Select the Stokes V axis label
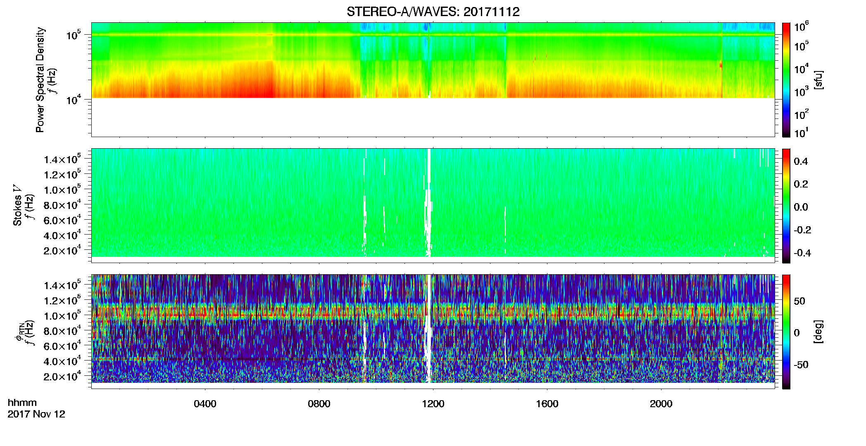 coord(17,206)
